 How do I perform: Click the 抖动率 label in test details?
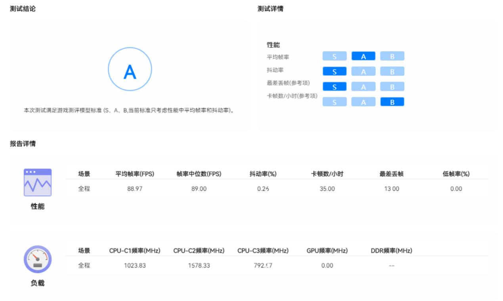click(275, 70)
